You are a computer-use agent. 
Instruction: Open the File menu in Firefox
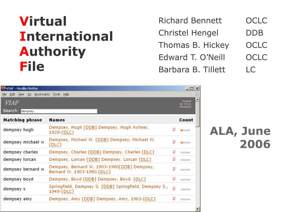point(4,94)
